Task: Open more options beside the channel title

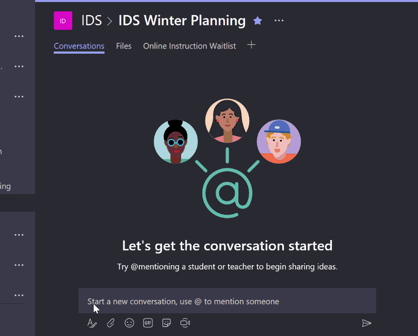Action: tap(279, 21)
